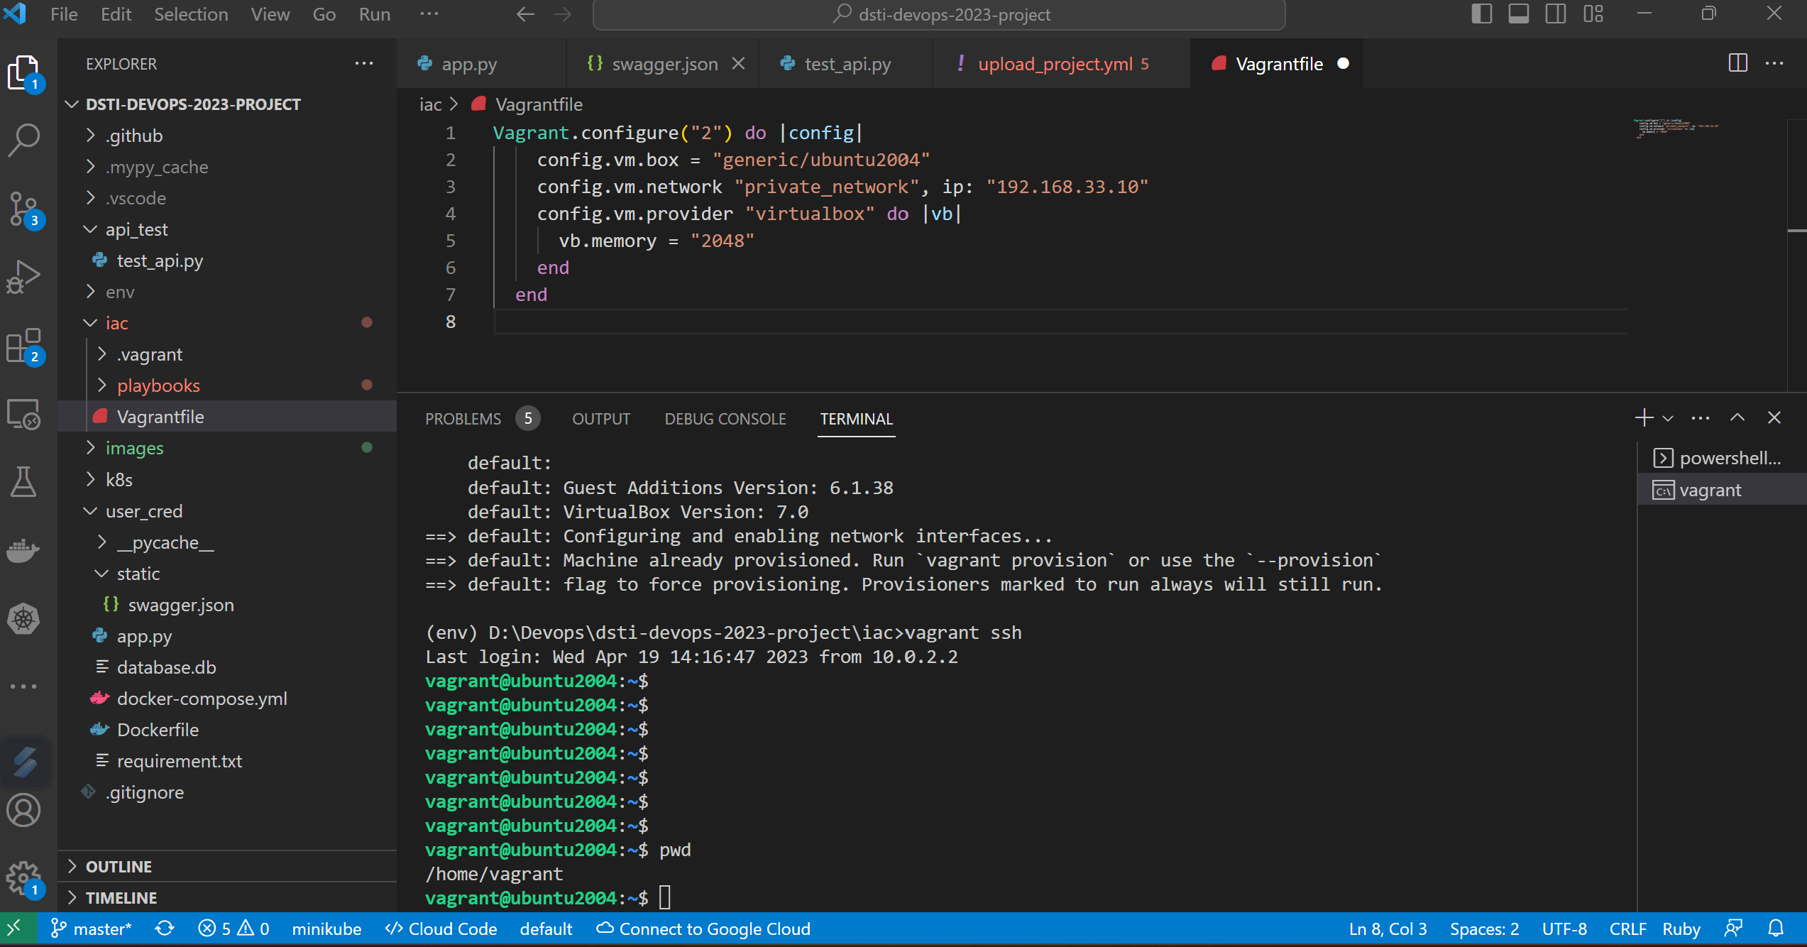Viewport: 1807px width, 947px height.
Task: Open the Kubernetes sidebar view
Action: (23, 618)
